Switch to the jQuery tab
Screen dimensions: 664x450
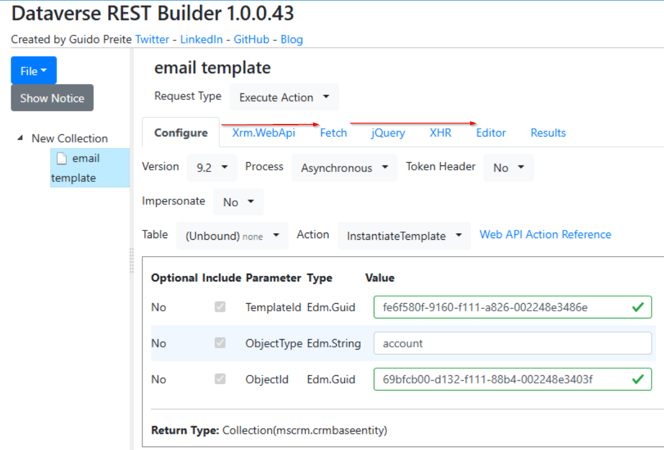pos(388,133)
